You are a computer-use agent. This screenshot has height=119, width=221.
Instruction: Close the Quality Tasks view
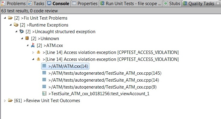pyautogui.click(x=218, y=3)
